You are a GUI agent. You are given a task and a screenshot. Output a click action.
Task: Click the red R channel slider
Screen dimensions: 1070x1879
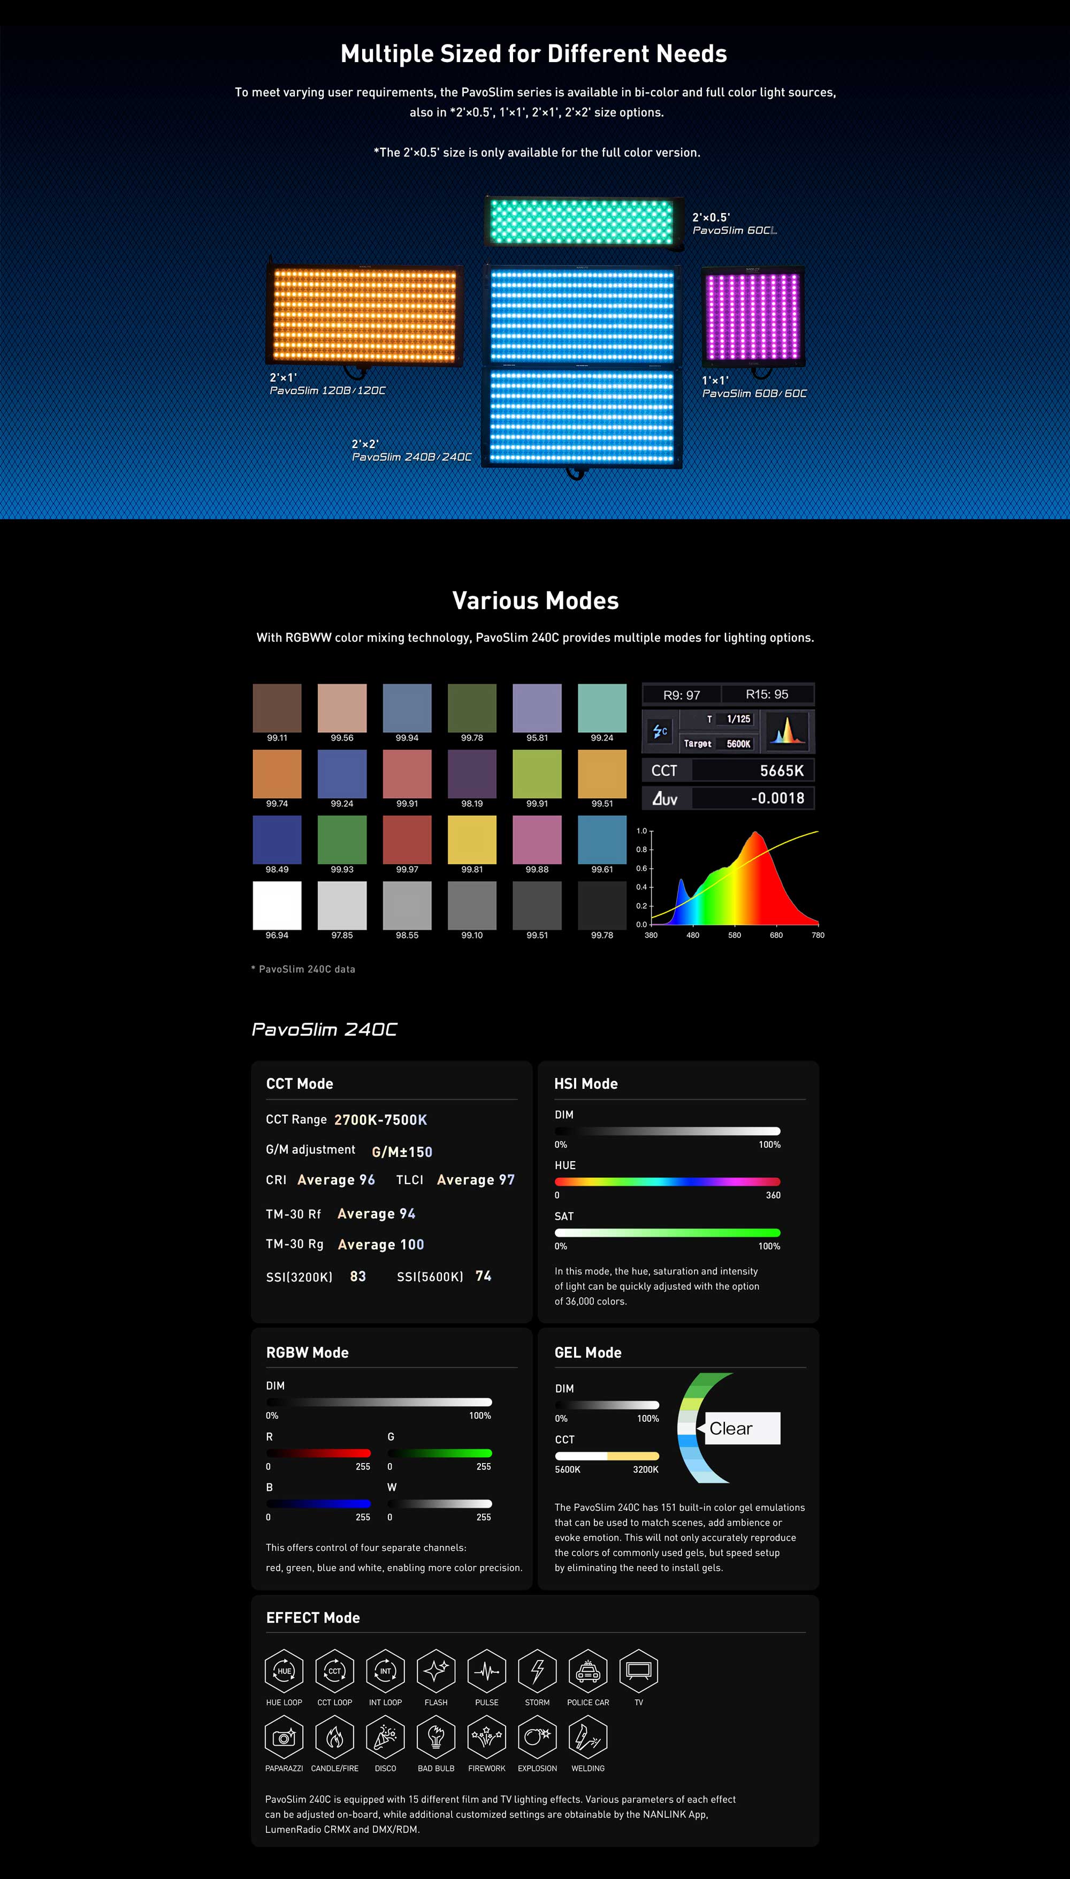click(x=318, y=1453)
